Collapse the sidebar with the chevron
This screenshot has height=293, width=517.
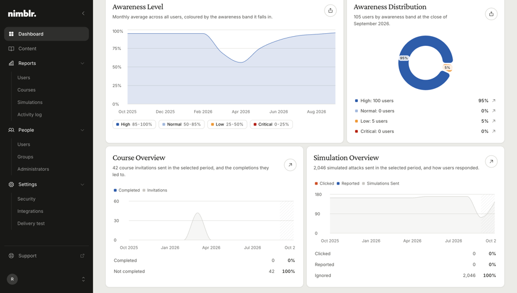tap(83, 13)
